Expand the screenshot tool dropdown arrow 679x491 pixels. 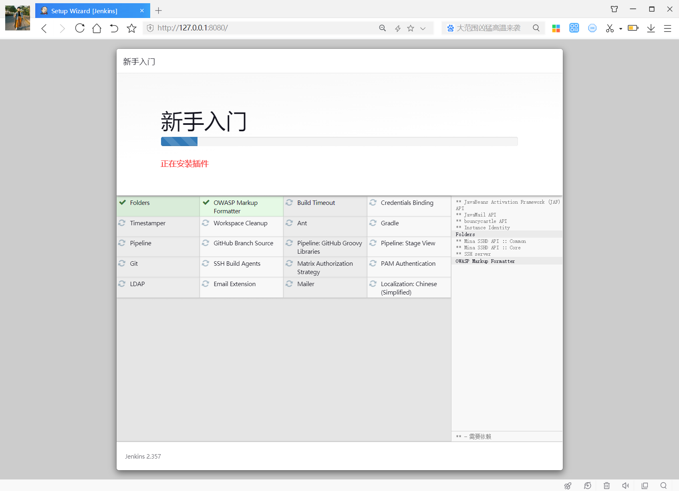(621, 29)
